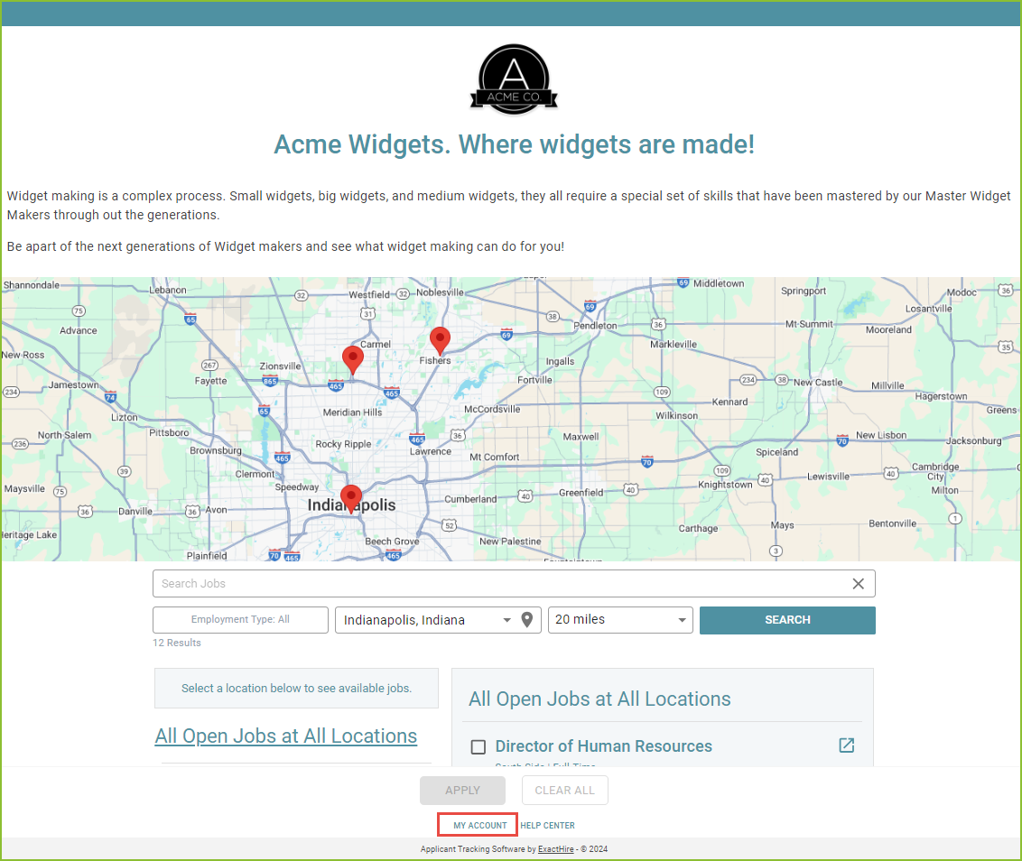Select the Fishers map pin

click(440, 341)
